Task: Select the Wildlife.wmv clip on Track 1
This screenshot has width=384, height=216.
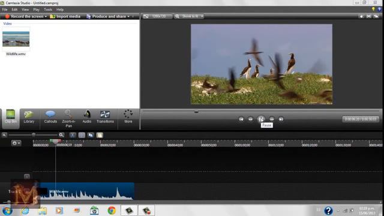Action: (x=87, y=191)
